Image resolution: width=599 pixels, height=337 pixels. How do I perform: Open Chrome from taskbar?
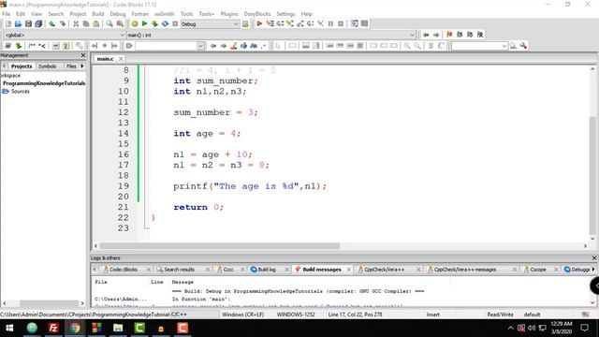(75, 328)
